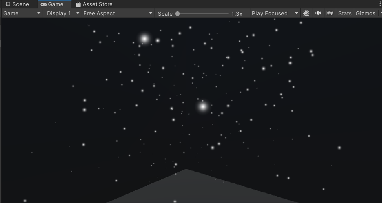Click the 1.3x scale value label
This screenshot has width=382, height=203.
pos(237,13)
